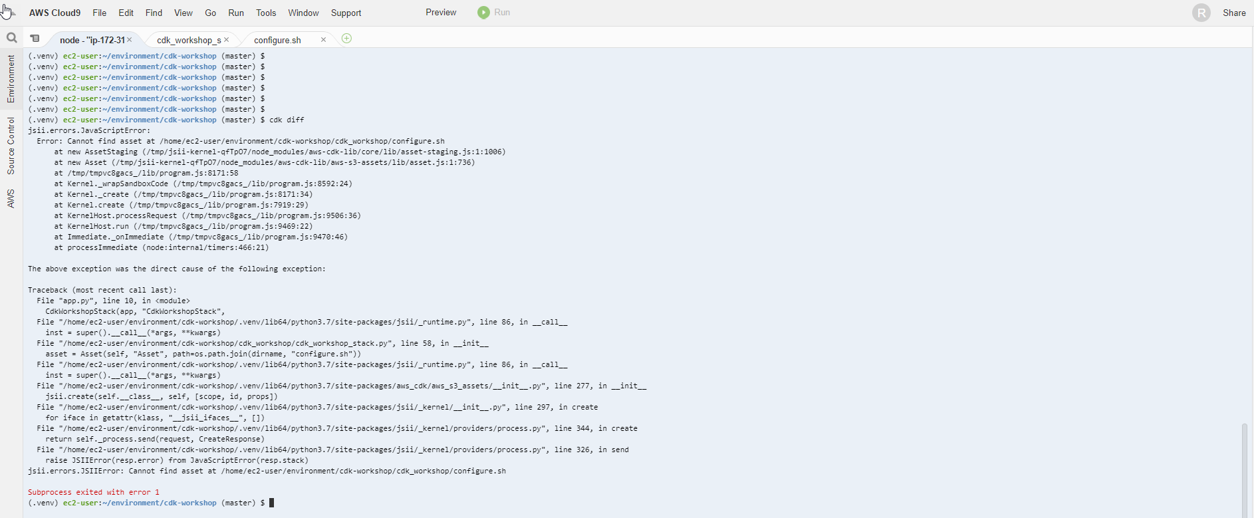Open the Source Control side panel

tap(11, 146)
